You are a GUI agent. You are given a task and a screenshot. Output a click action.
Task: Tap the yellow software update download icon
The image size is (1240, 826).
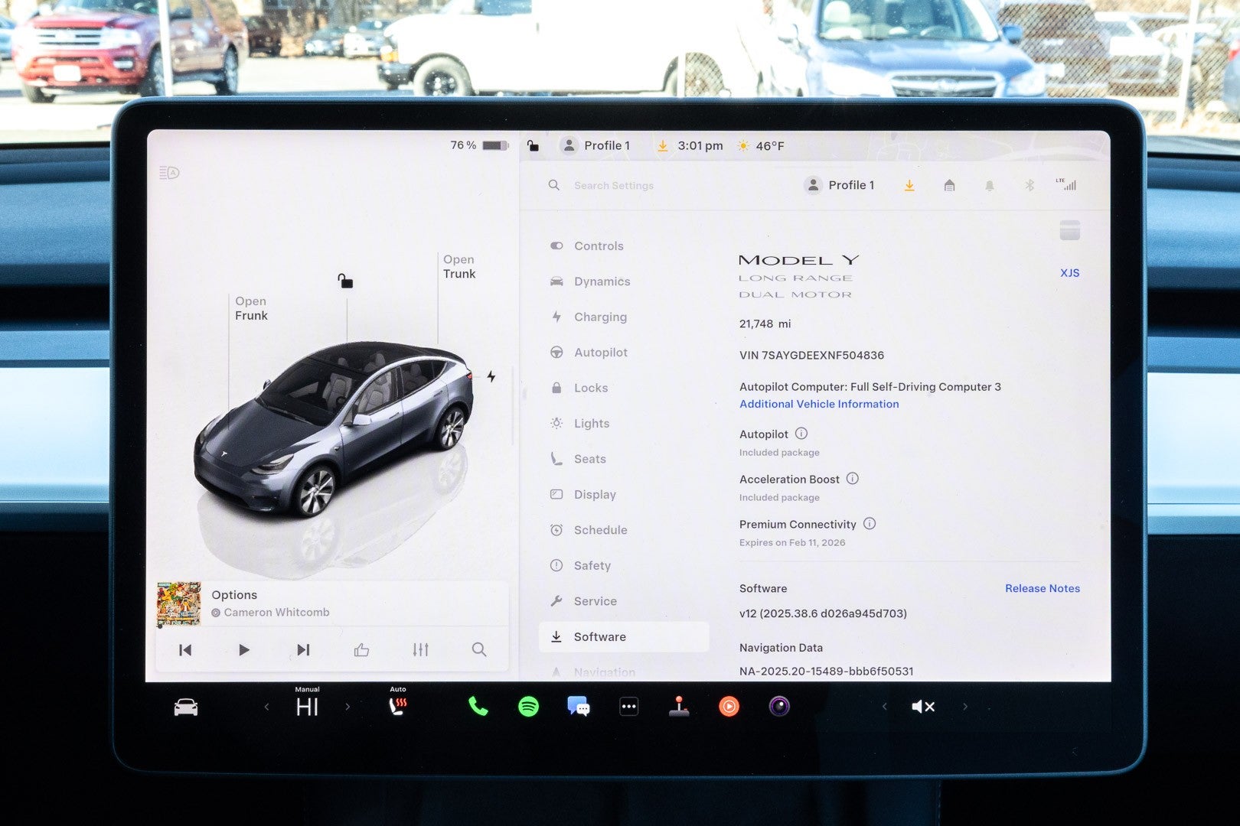click(x=909, y=185)
